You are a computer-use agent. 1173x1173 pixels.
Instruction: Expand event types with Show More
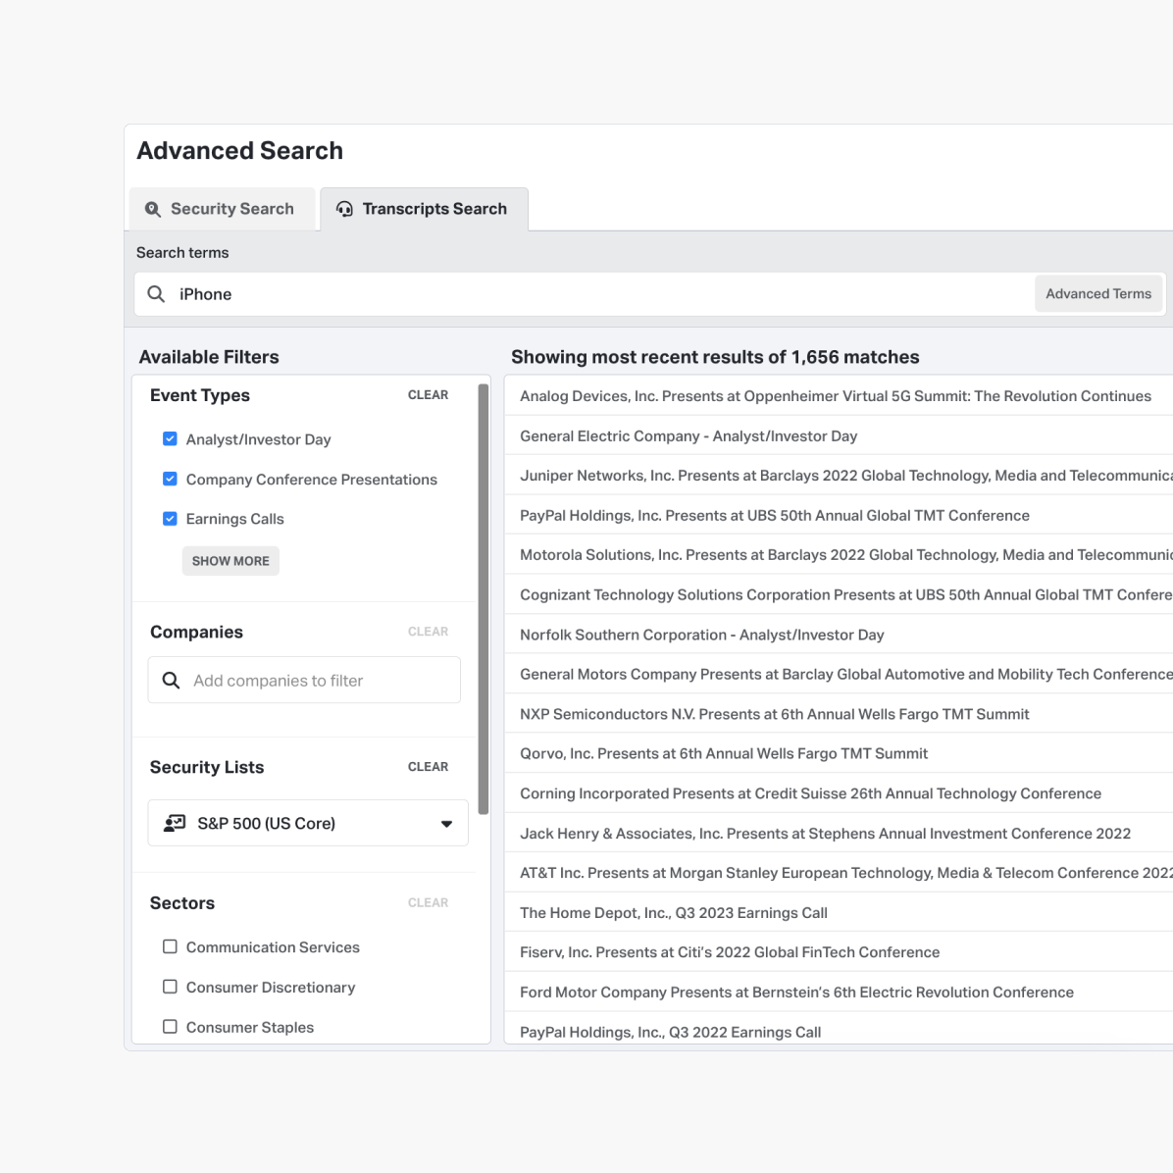(x=230, y=561)
